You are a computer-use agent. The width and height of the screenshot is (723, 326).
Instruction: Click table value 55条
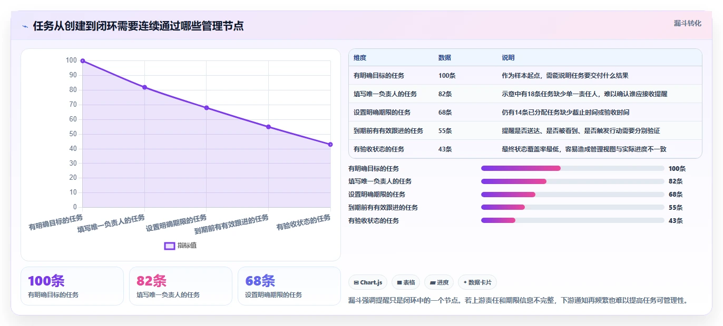coord(445,131)
